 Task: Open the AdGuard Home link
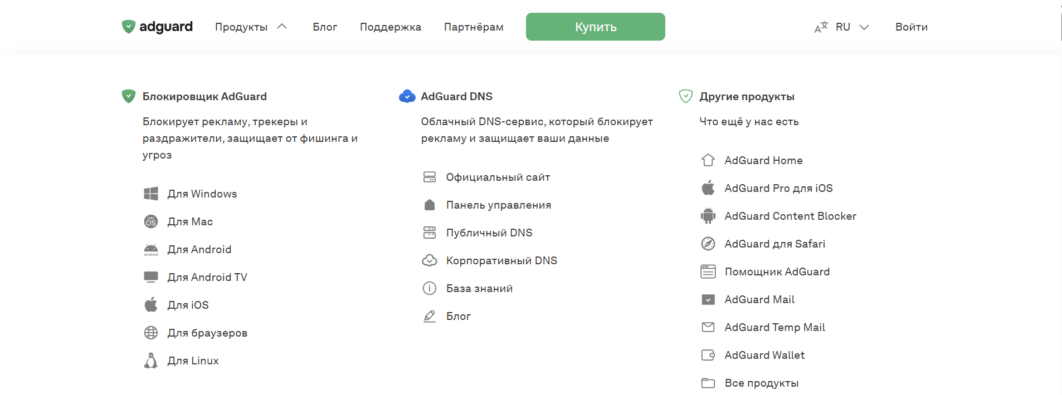point(764,160)
